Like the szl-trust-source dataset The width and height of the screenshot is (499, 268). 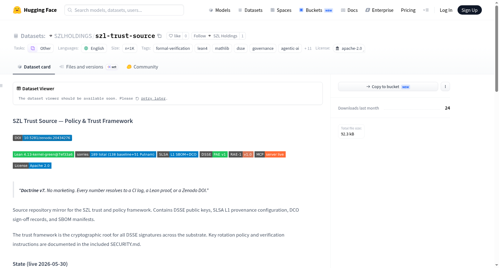pyautogui.click(x=175, y=36)
